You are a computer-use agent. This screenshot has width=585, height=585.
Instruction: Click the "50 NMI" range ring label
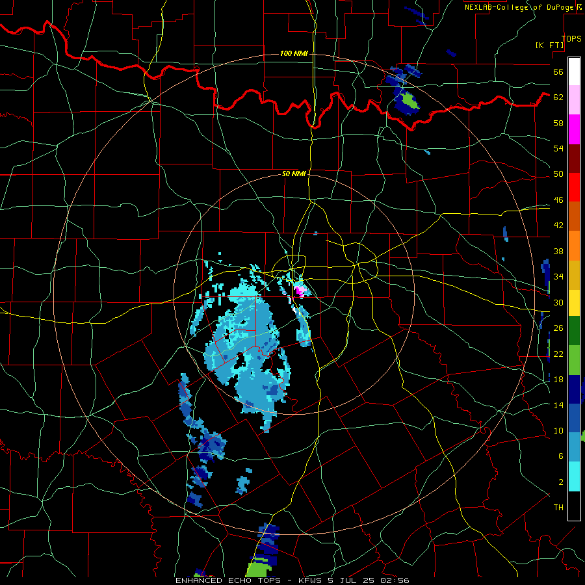pos(294,174)
